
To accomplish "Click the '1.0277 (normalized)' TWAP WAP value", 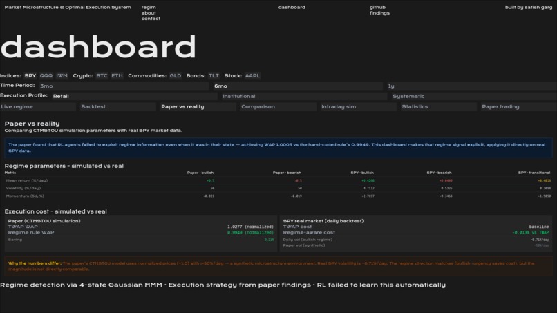I will 250,227.
